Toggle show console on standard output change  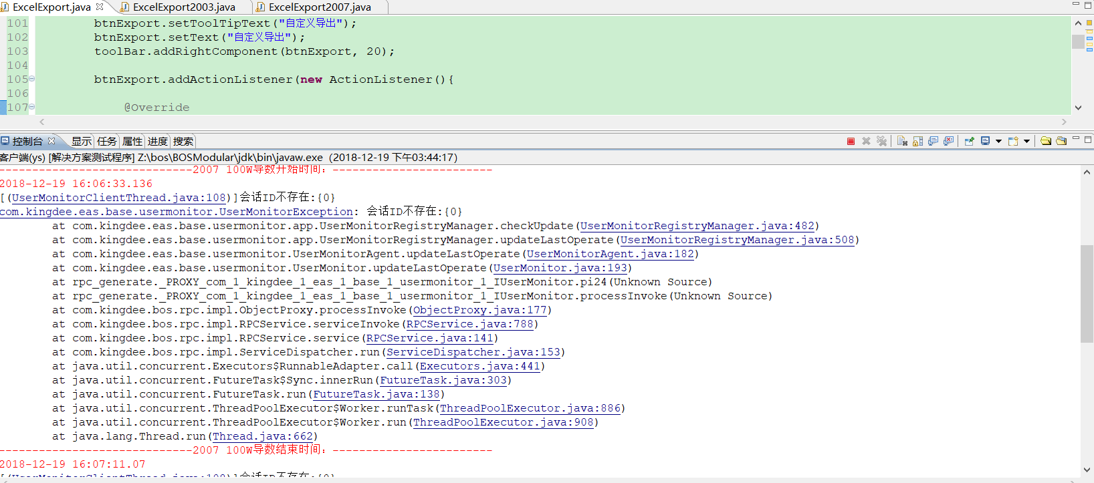click(x=933, y=141)
